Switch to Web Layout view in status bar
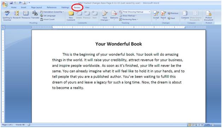This screenshot has width=222, height=128. tap(196, 125)
